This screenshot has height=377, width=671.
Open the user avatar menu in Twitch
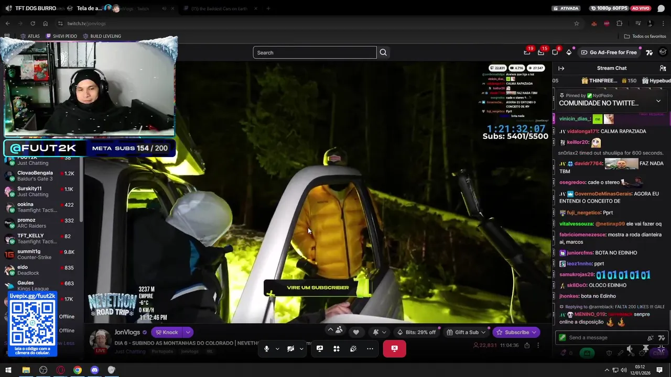point(663,52)
